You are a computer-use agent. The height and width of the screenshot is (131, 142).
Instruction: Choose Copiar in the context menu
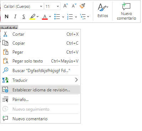[41, 43]
